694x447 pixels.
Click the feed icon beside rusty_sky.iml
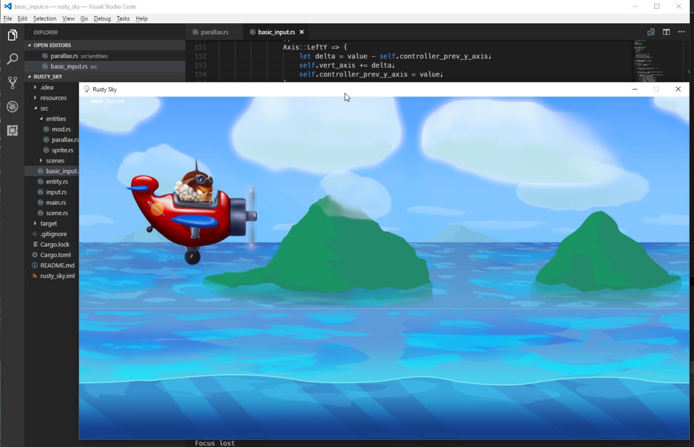pos(35,276)
